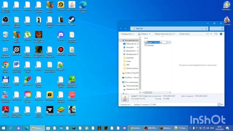The width and height of the screenshot is (233, 131).
Task: Refresh the TestCraft folder view
Action: [206, 28]
